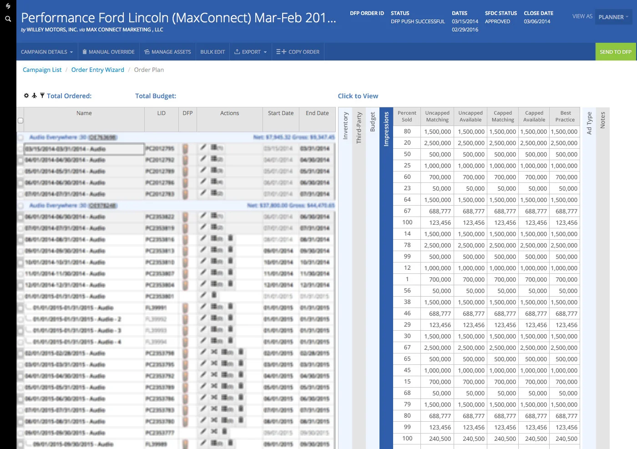
Task: Open search via the magnifier sidebar icon
Action: point(8,19)
